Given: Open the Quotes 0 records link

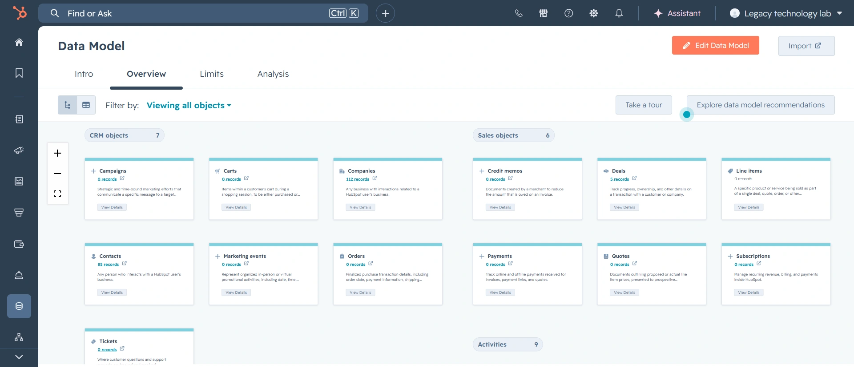Looking at the screenshot, I should pyautogui.click(x=620, y=264).
